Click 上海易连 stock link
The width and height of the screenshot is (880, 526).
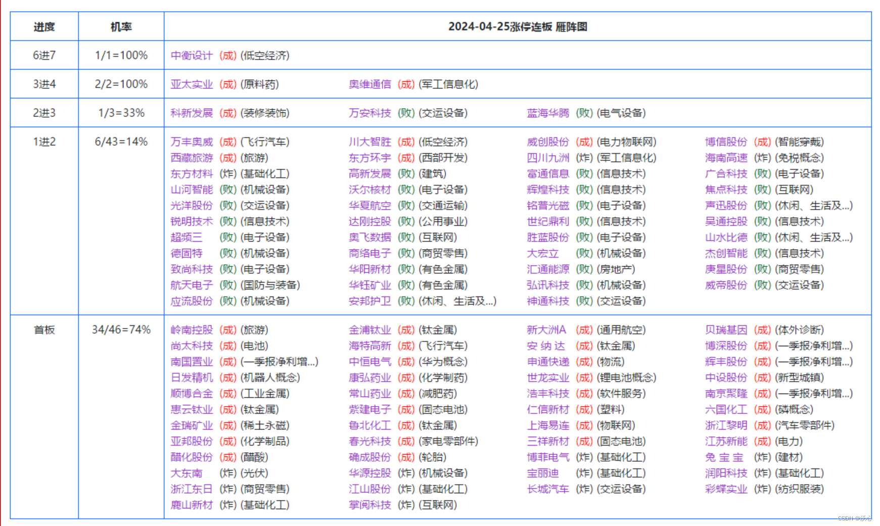pos(548,425)
